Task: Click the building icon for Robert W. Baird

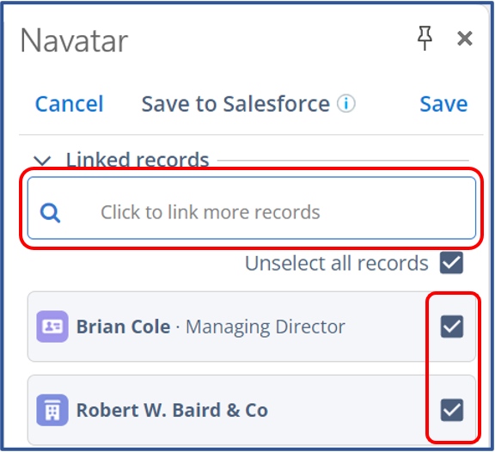Action: (x=52, y=410)
